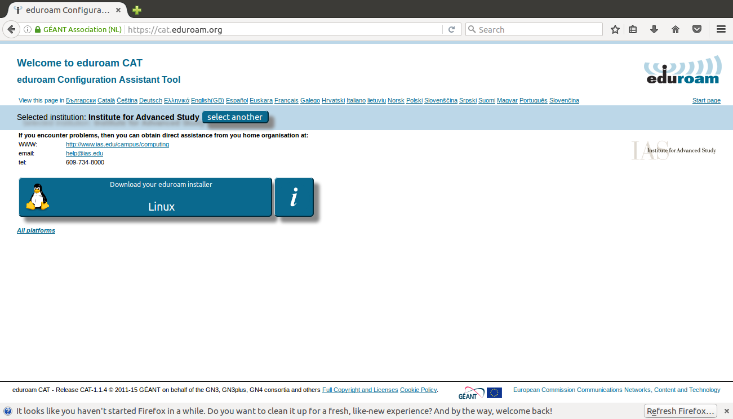This screenshot has height=419, width=733.
Task: Open the Pocket icon in toolbar
Action: [697, 29]
